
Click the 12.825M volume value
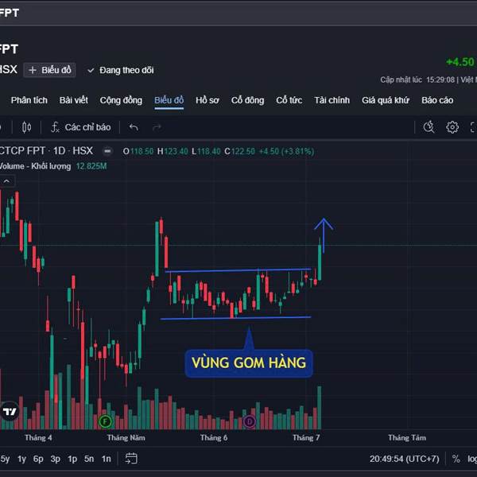(91, 166)
